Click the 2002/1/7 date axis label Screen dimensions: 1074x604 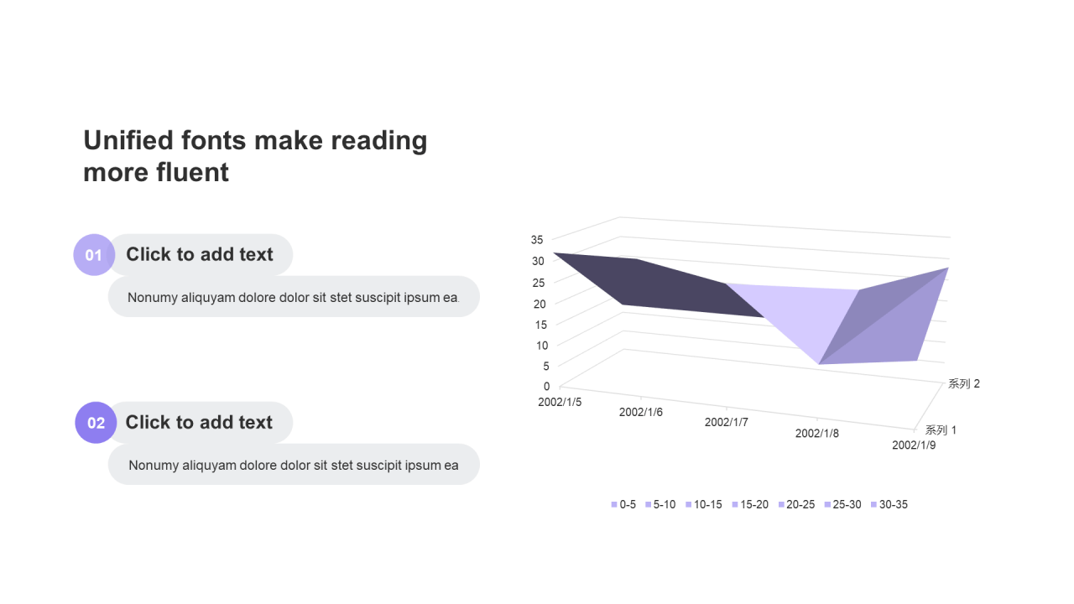point(727,422)
